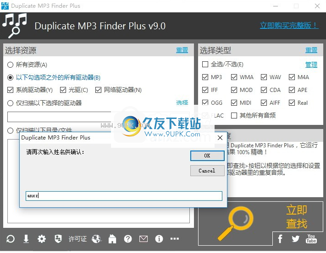Uncheck the MP3 file type
This screenshot has height=253, width=326.
[205, 77]
